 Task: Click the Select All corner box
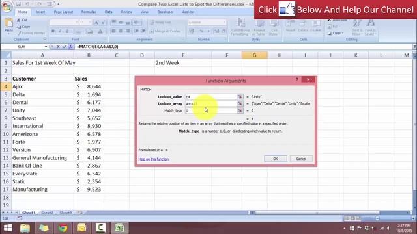(6, 55)
